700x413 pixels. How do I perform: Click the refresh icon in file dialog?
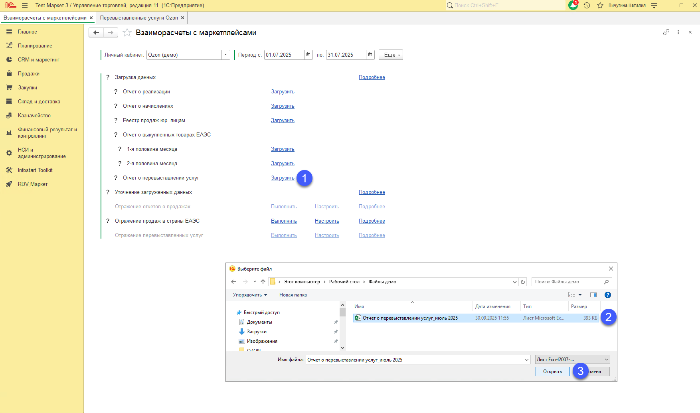click(x=523, y=282)
